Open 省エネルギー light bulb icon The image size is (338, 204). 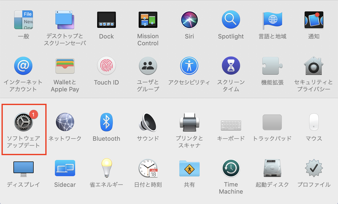click(x=107, y=168)
